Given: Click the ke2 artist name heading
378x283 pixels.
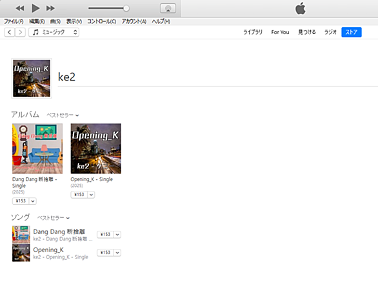Looking at the screenshot, I should [67, 77].
